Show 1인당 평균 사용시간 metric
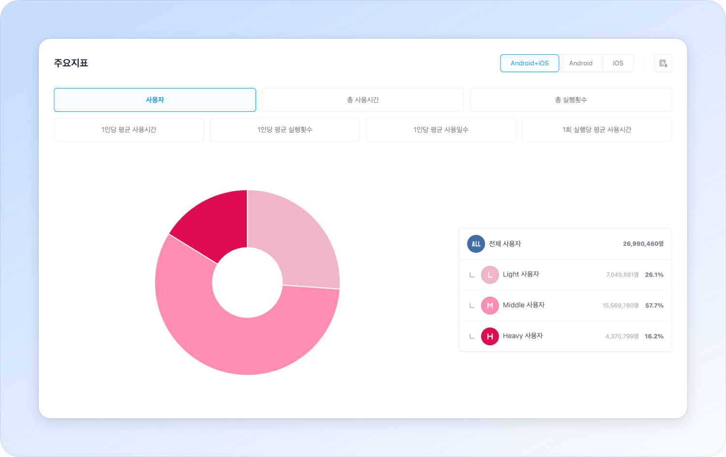This screenshot has height=457, width=726. pyautogui.click(x=129, y=130)
